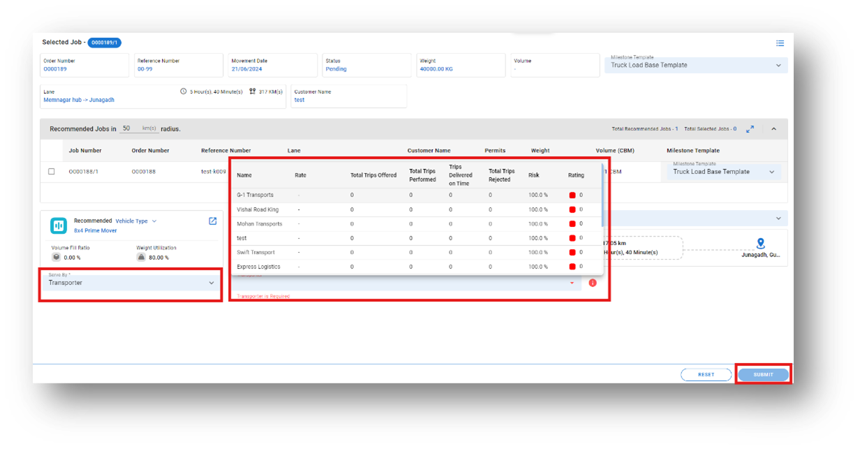Toggle the Transporter field dropdown arrow

pyautogui.click(x=572, y=283)
